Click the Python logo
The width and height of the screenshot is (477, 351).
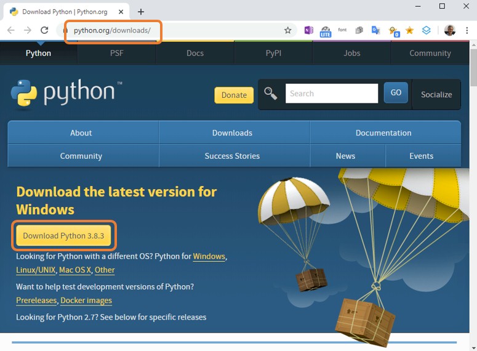pos(66,93)
